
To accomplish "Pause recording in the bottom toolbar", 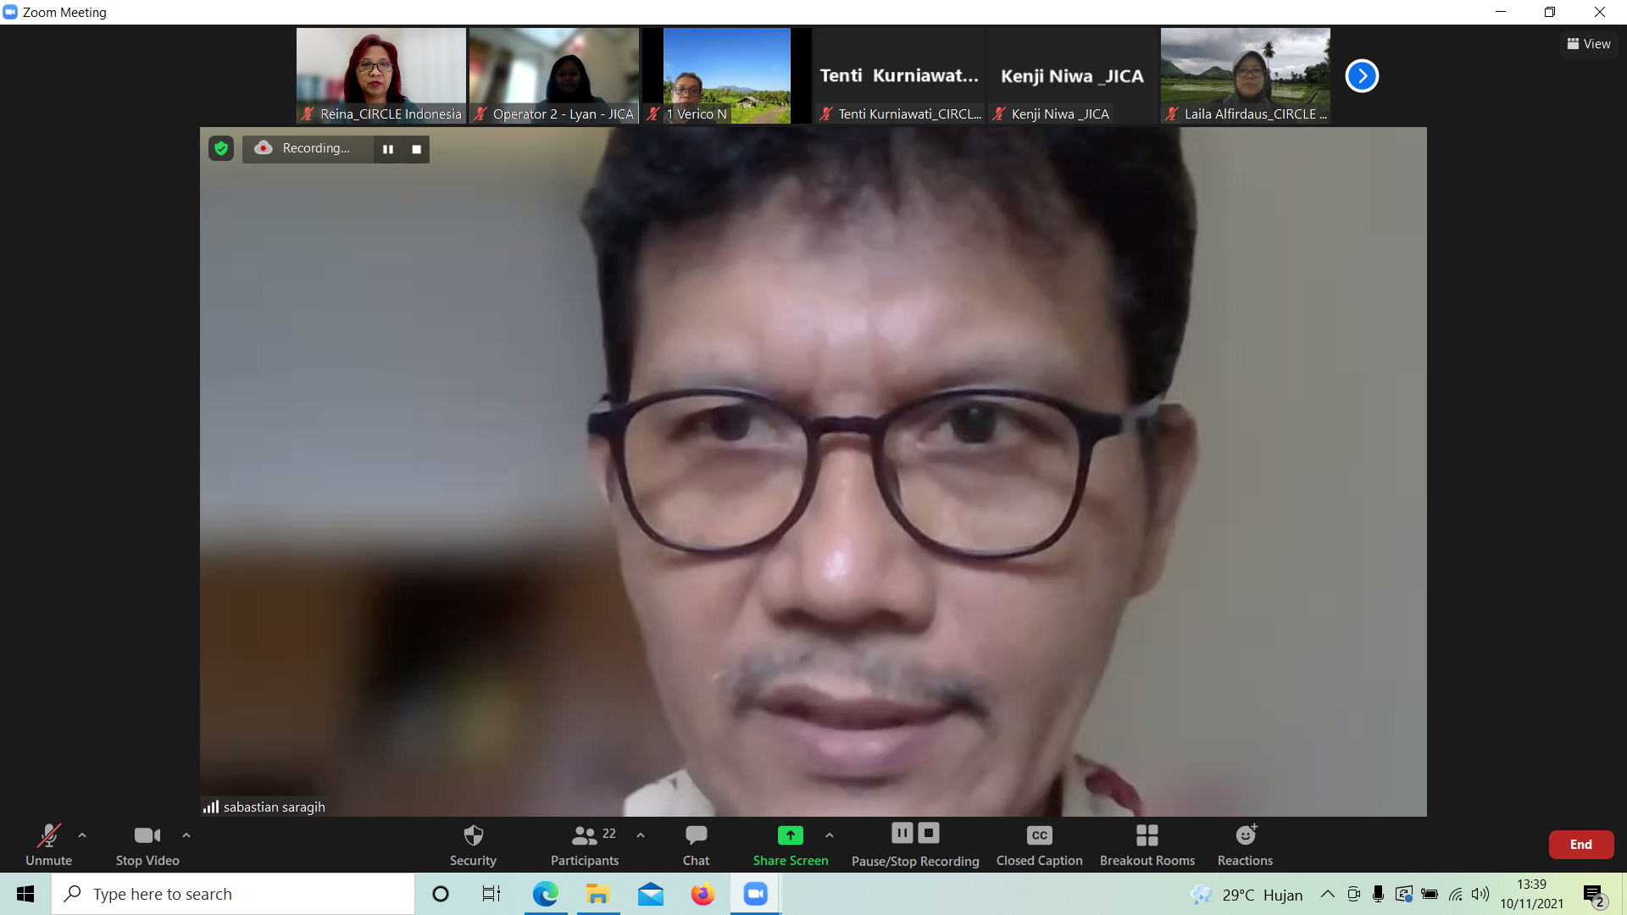I will click(902, 834).
